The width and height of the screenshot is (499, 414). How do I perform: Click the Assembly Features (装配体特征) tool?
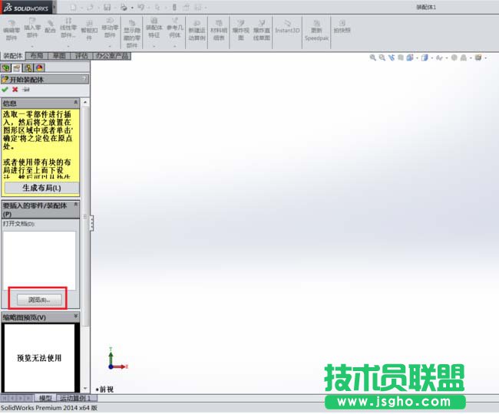tap(154, 28)
